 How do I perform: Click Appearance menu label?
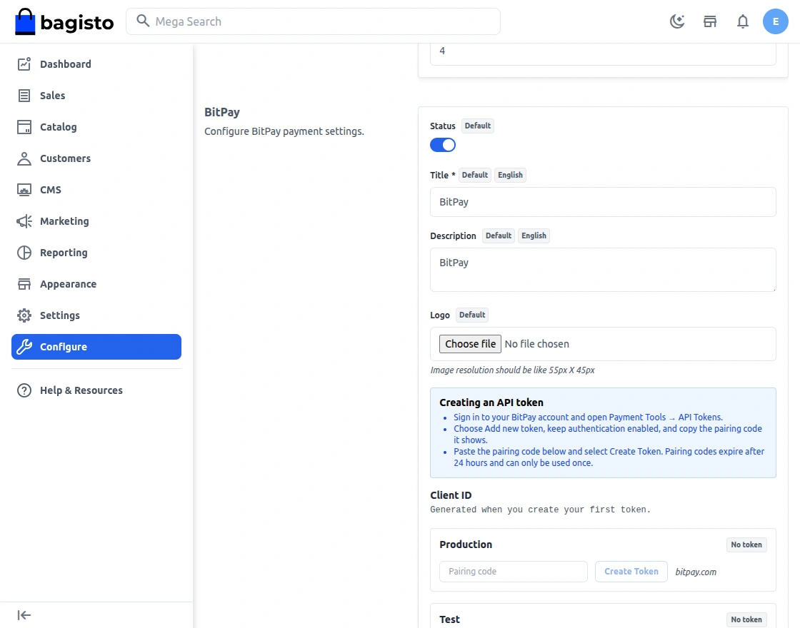(69, 284)
